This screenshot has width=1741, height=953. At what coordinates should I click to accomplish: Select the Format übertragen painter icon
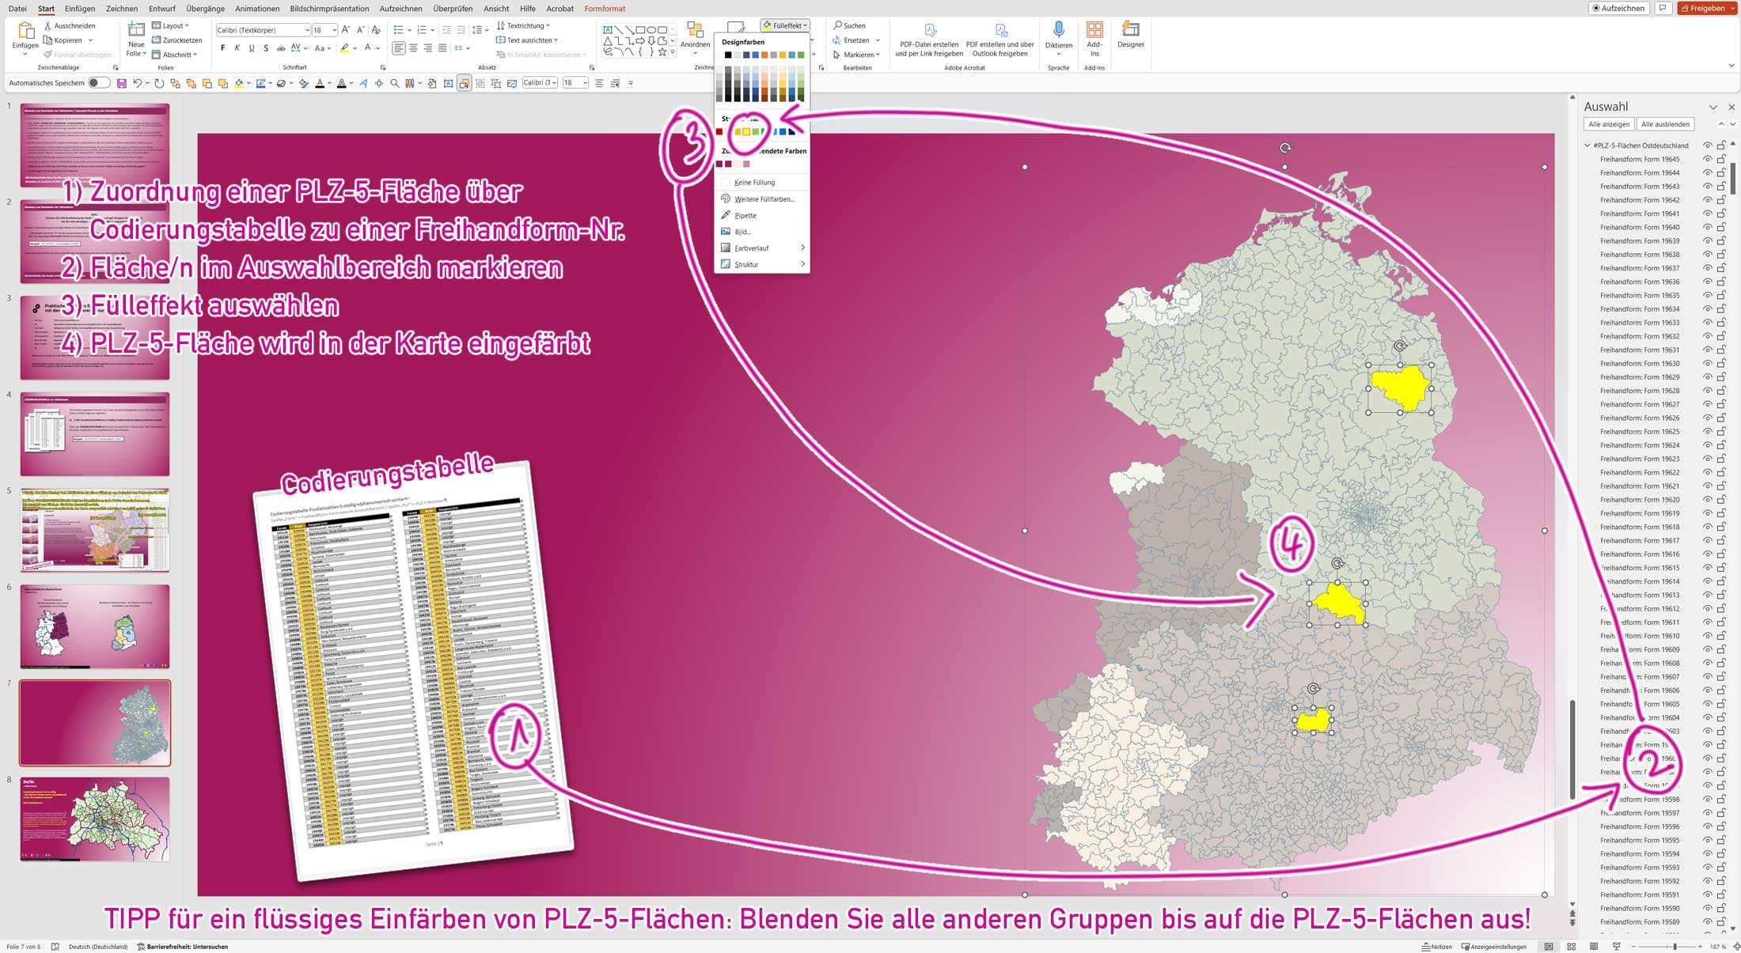(x=47, y=55)
